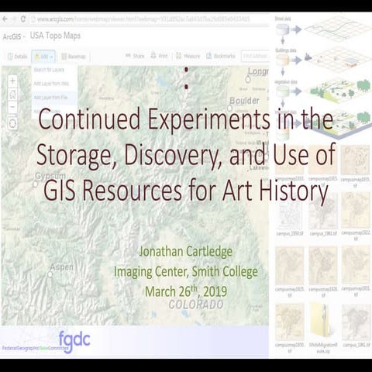The width and height of the screenshot is (372, 372).
Task: Click the Imaging Center, Smith College text
Action: (186, 271)
